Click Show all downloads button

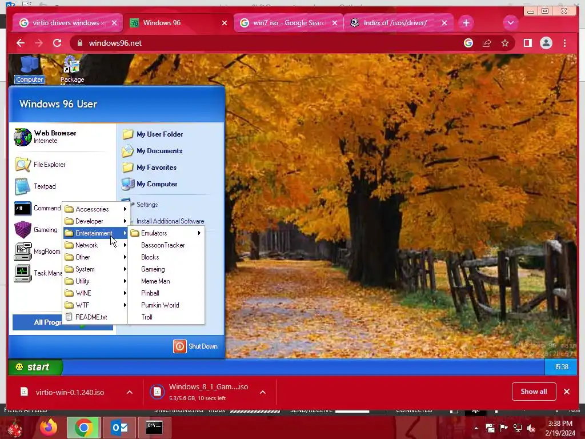coord(534,391)
